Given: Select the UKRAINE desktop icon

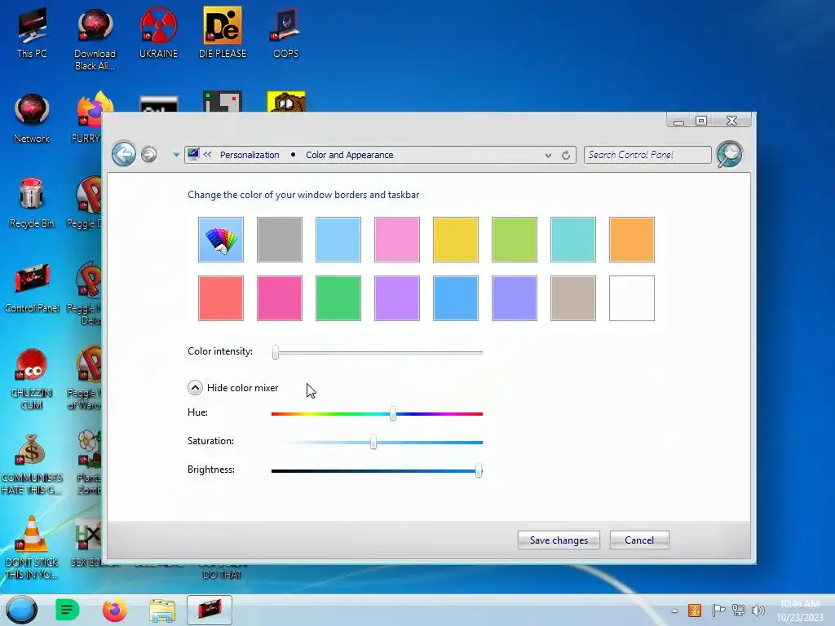Looking at the screenshot, I should click(x=158, y=33).
